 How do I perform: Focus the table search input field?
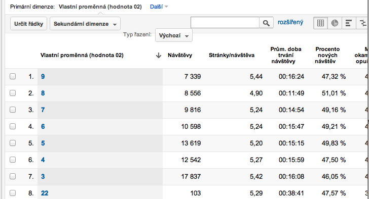pos(225,23)
